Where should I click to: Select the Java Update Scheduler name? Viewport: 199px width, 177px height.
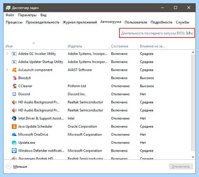pyautogui.click(x=35, y=126)
